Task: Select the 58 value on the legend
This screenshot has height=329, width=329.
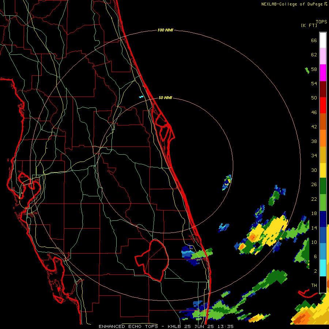Action: point(314,69)
